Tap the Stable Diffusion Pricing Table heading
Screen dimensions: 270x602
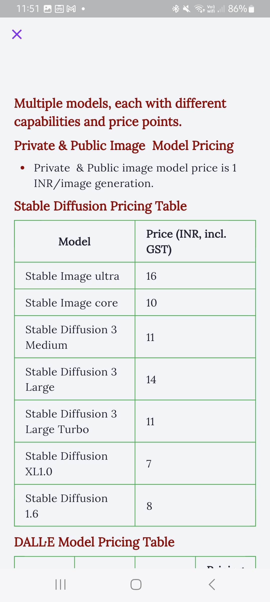100,206
